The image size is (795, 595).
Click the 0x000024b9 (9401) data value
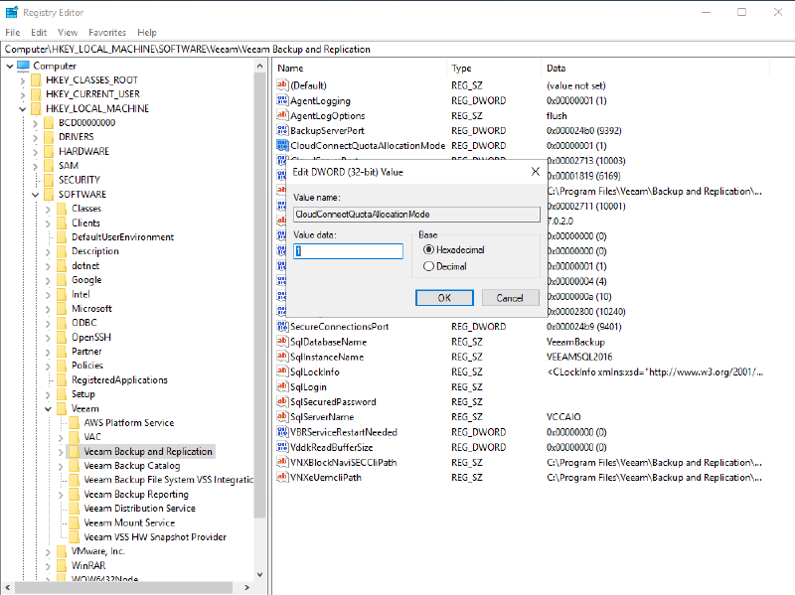click(x=583, y=327)
